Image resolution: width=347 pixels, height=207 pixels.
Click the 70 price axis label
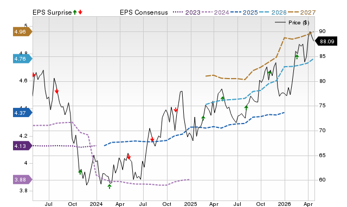pyautogui.click(x=322, y=131)
